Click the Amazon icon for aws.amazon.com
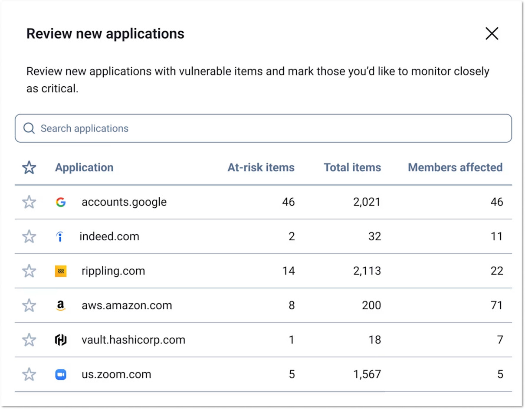Viewport: 525px width, 409px height. (x=61, y=305)
